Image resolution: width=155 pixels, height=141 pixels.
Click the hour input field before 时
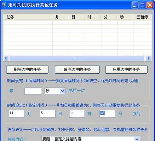coord(77,114)
